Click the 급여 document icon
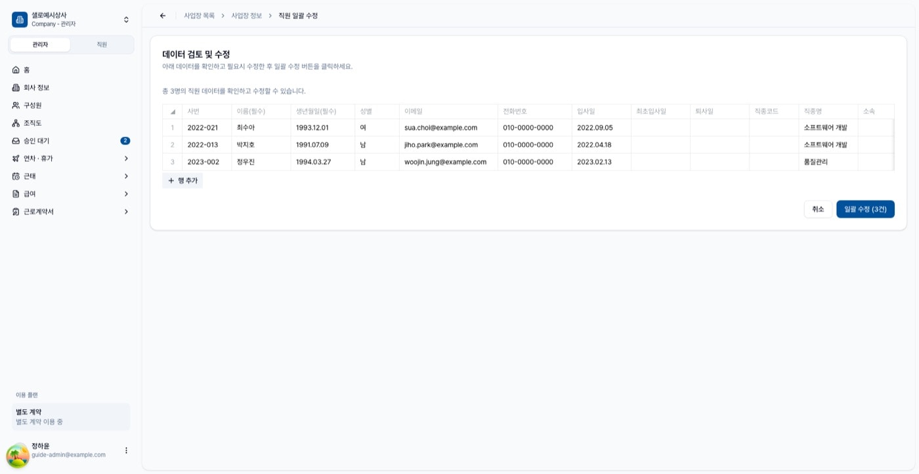 click(16, 193)
